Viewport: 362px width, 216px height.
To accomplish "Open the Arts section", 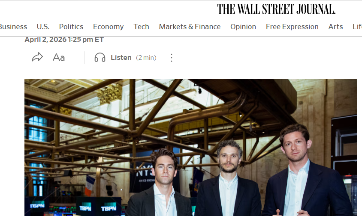I will tap(336, 27).
